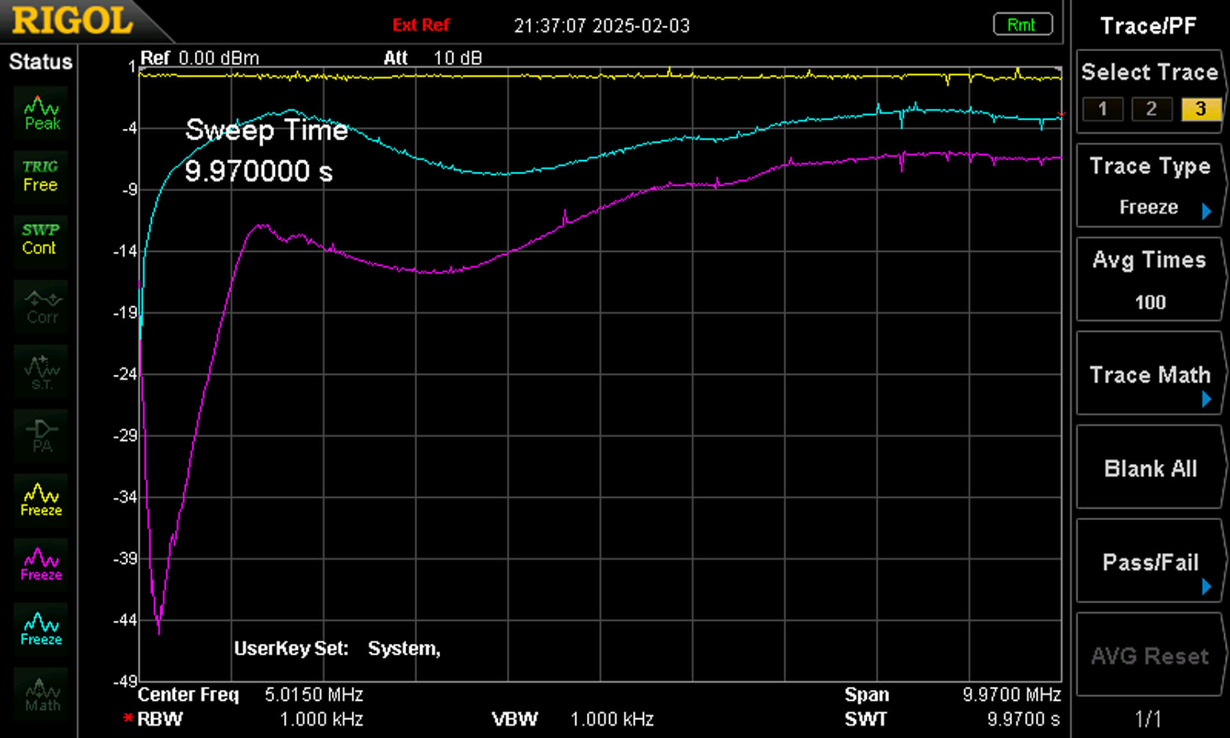The width and height of the screenshot is (1230, 738).
Task: Click the dimmed Corr correction icon
Action: pos(41,307)
